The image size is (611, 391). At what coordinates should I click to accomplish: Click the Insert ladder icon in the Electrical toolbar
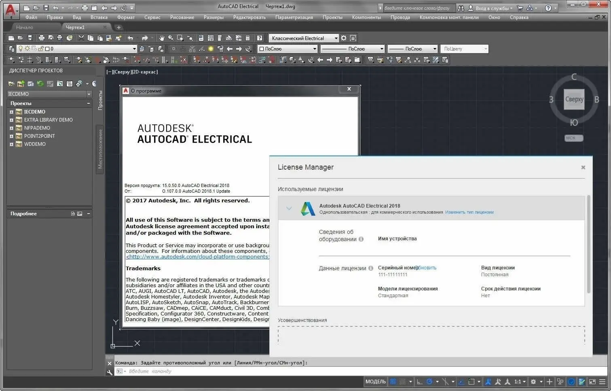pyautogui.click(x=164, y=60)
